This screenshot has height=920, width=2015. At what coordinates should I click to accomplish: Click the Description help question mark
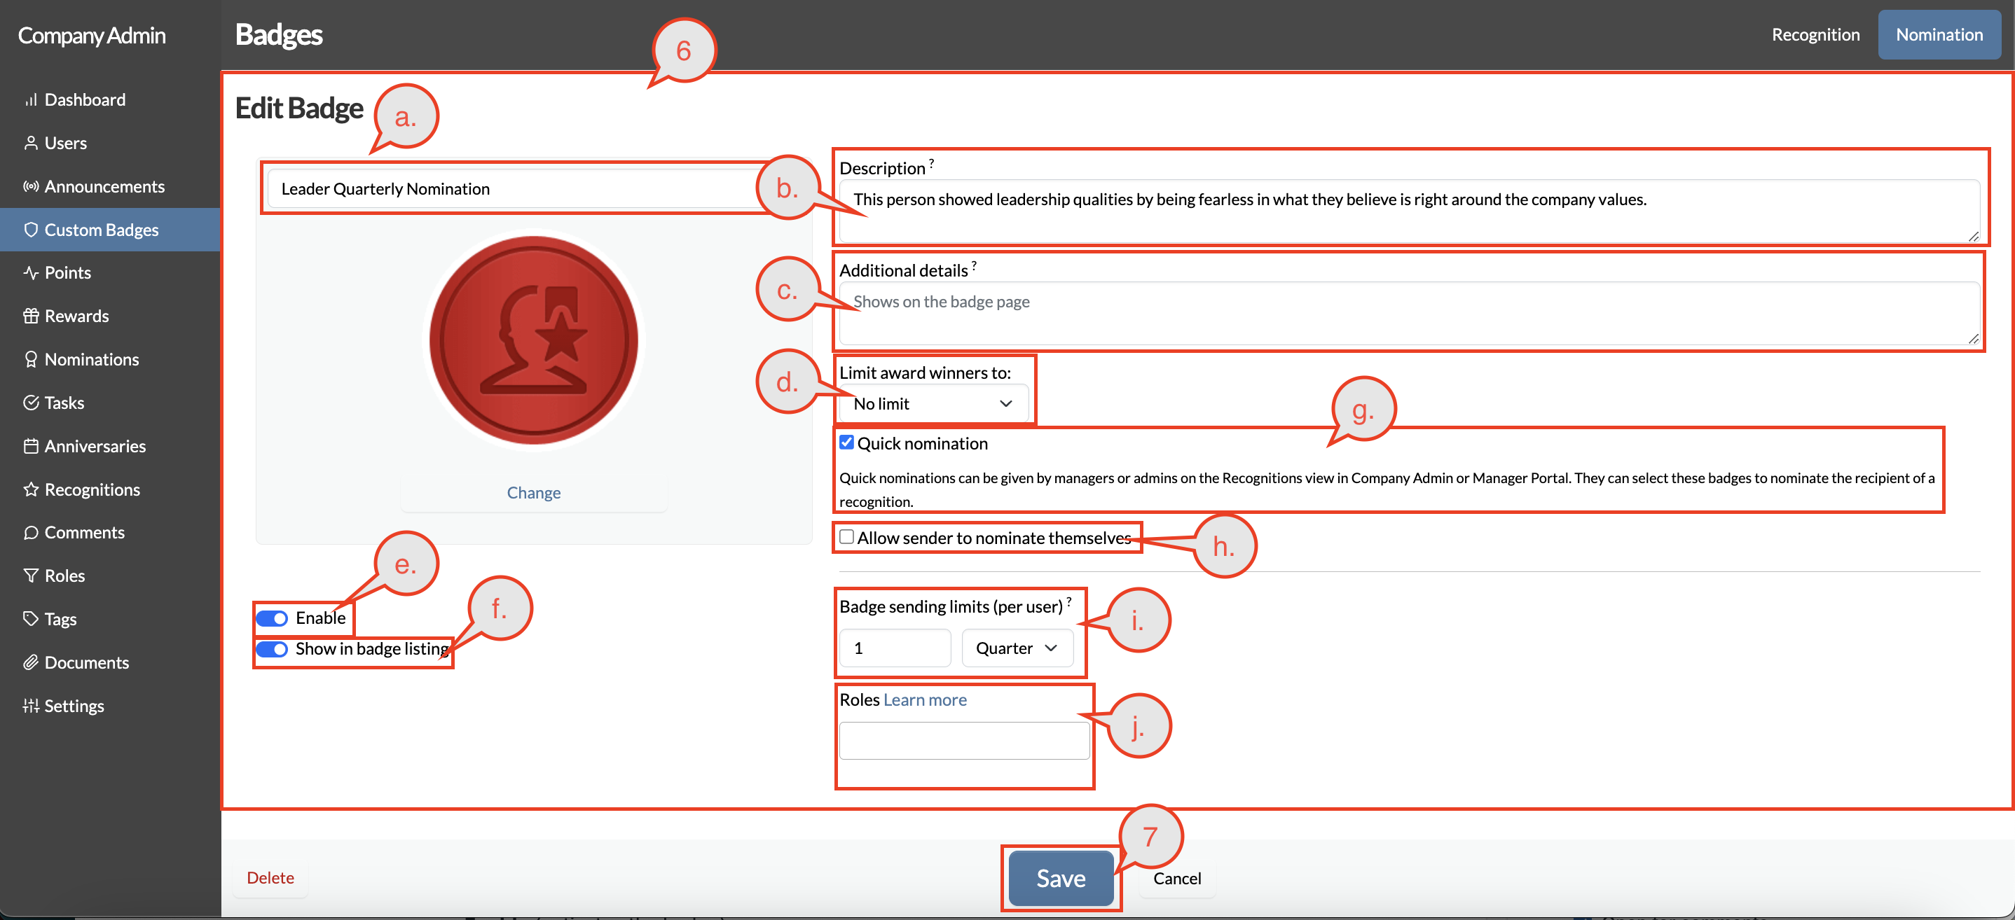(932, 163)
